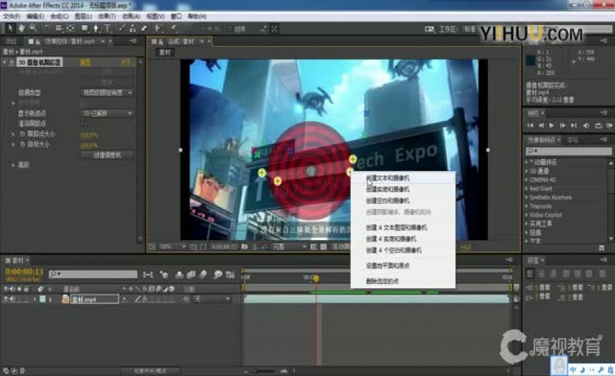Image resolution: width=615 pixels, height=376 pixels.
Task: Choose create 4 text layers and camera
Action: coord(403,227)
